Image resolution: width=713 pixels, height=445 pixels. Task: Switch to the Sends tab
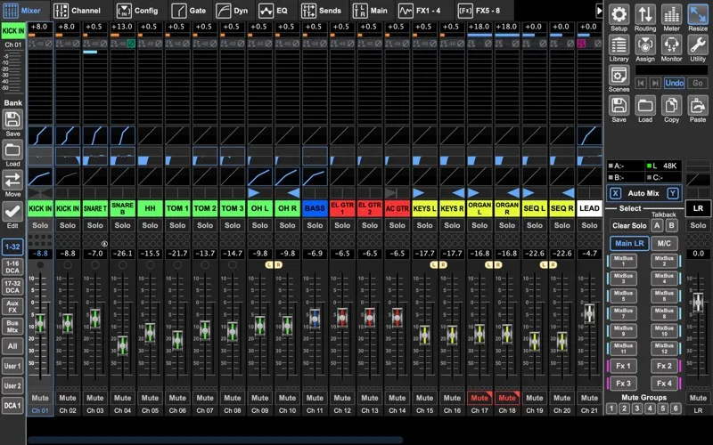tap(321, 11)
